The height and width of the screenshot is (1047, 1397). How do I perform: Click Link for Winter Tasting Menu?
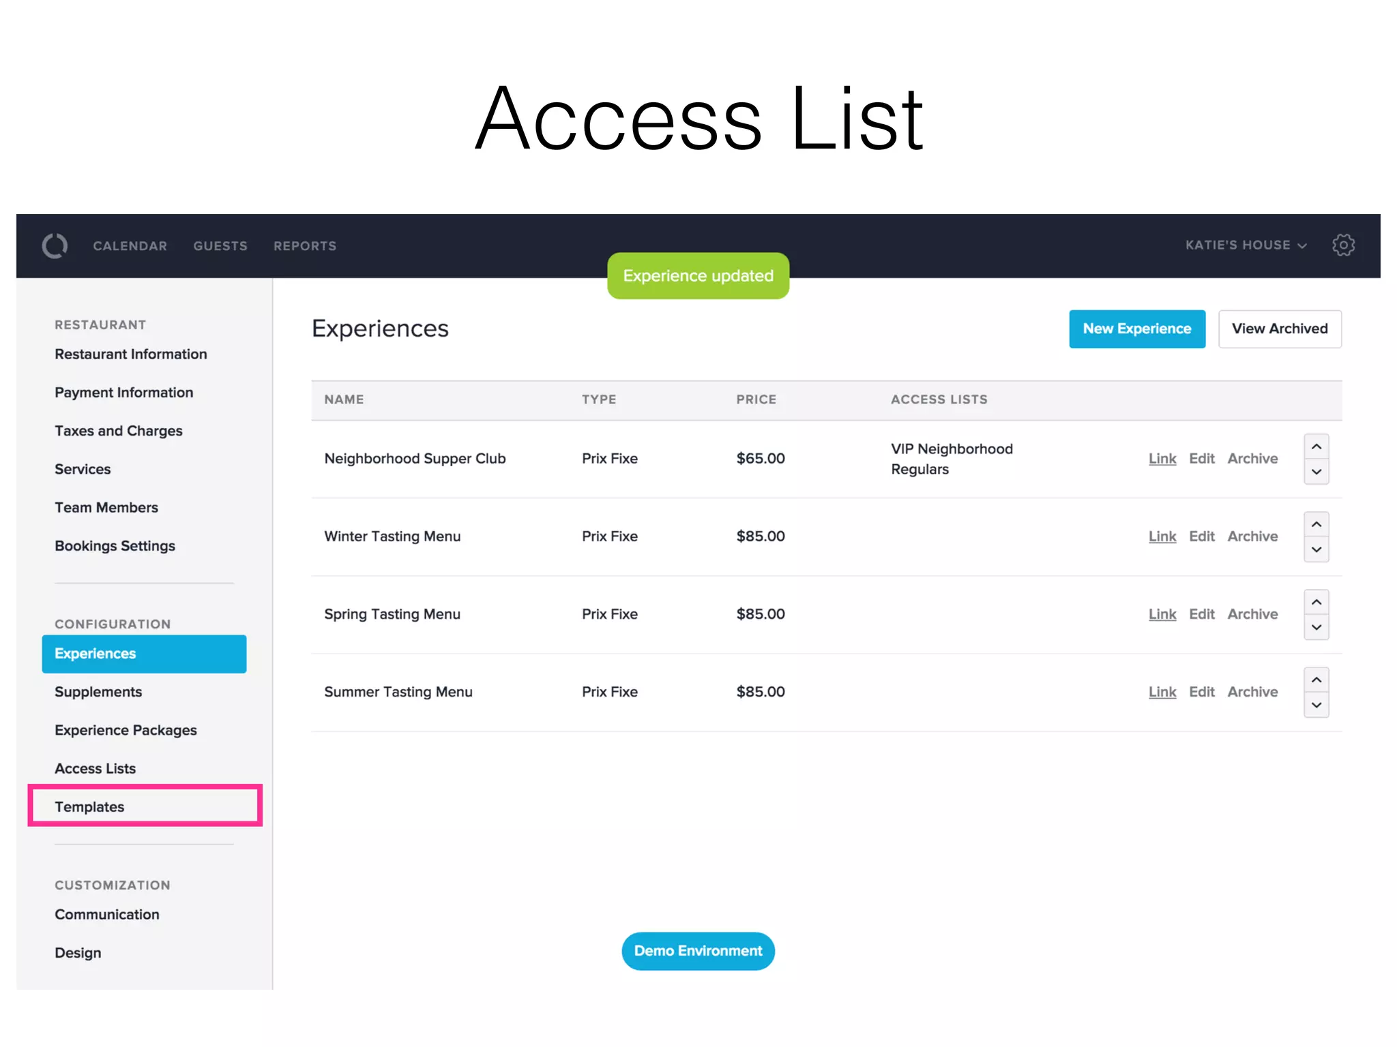click(1162, 536)
